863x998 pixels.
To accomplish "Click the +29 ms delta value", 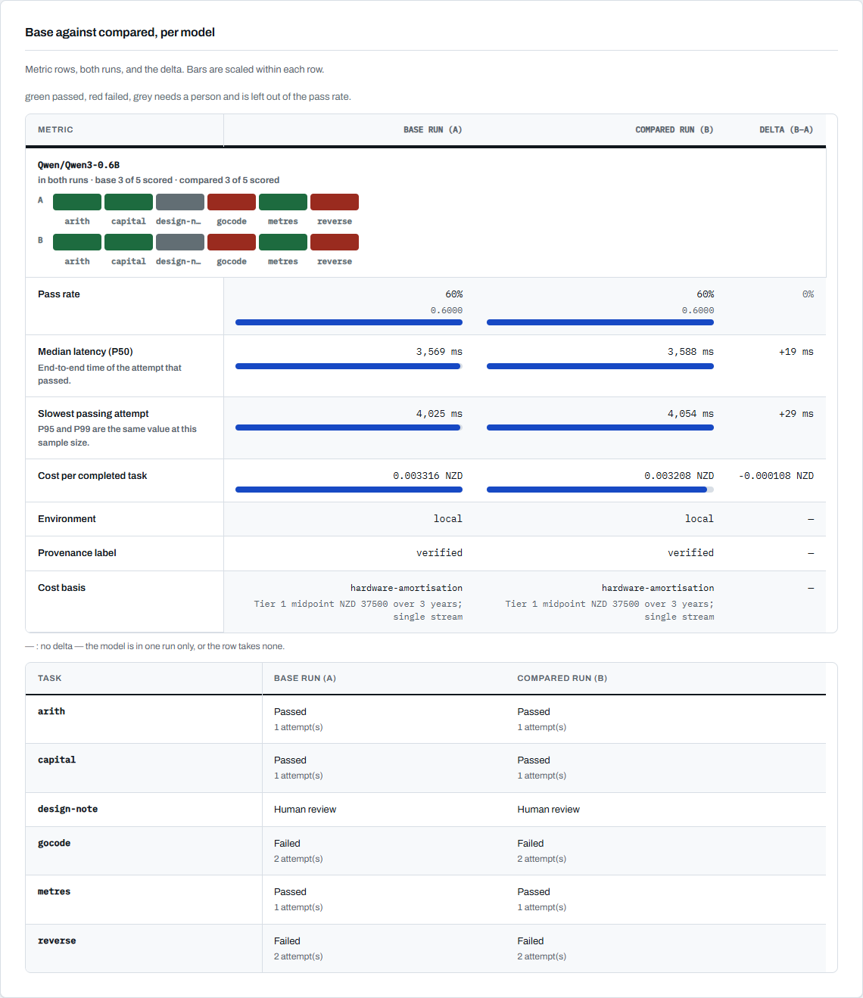I will 796,414.
